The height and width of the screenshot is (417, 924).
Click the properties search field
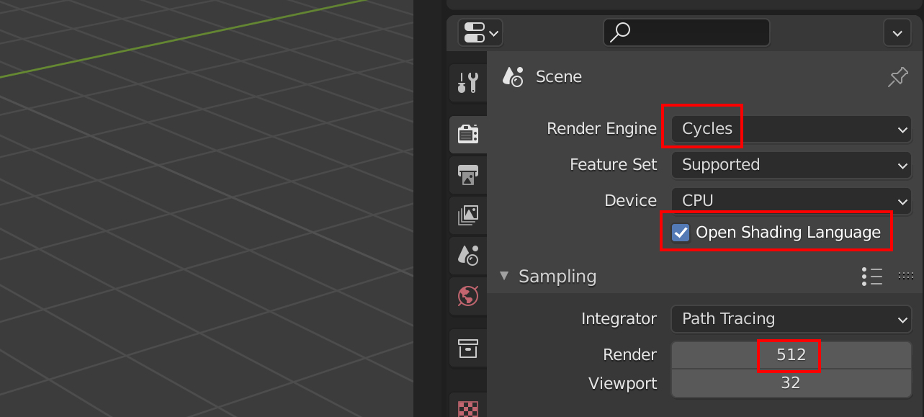686,32
